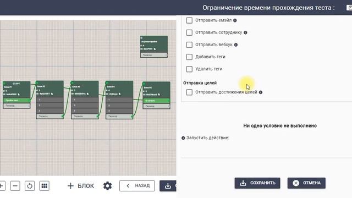Image resolution: width=352 pixels, height=198 pixels.
Task: Go back with the НАЗАД button
Action: (137, 186)
